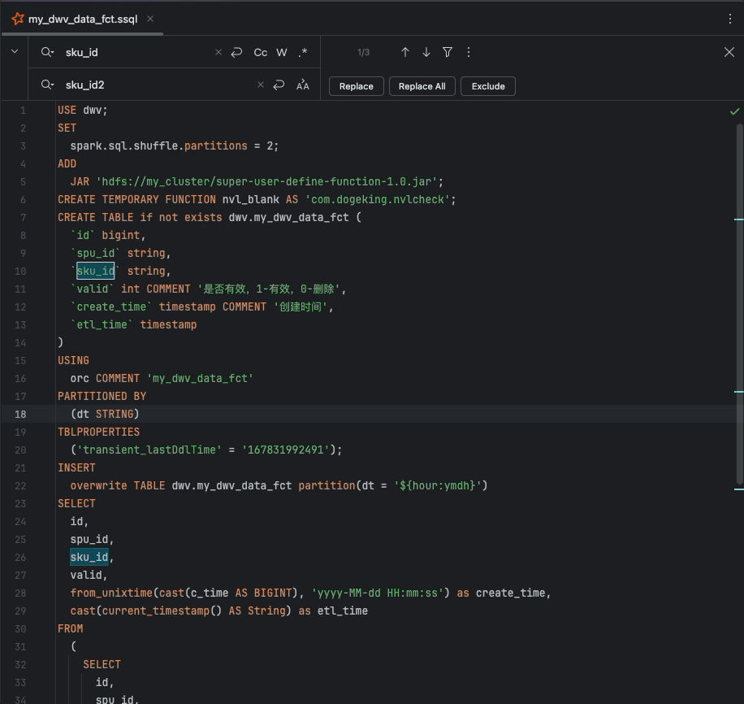Clear the search field text
Viewport: 744px width, 704px height.
218,52
